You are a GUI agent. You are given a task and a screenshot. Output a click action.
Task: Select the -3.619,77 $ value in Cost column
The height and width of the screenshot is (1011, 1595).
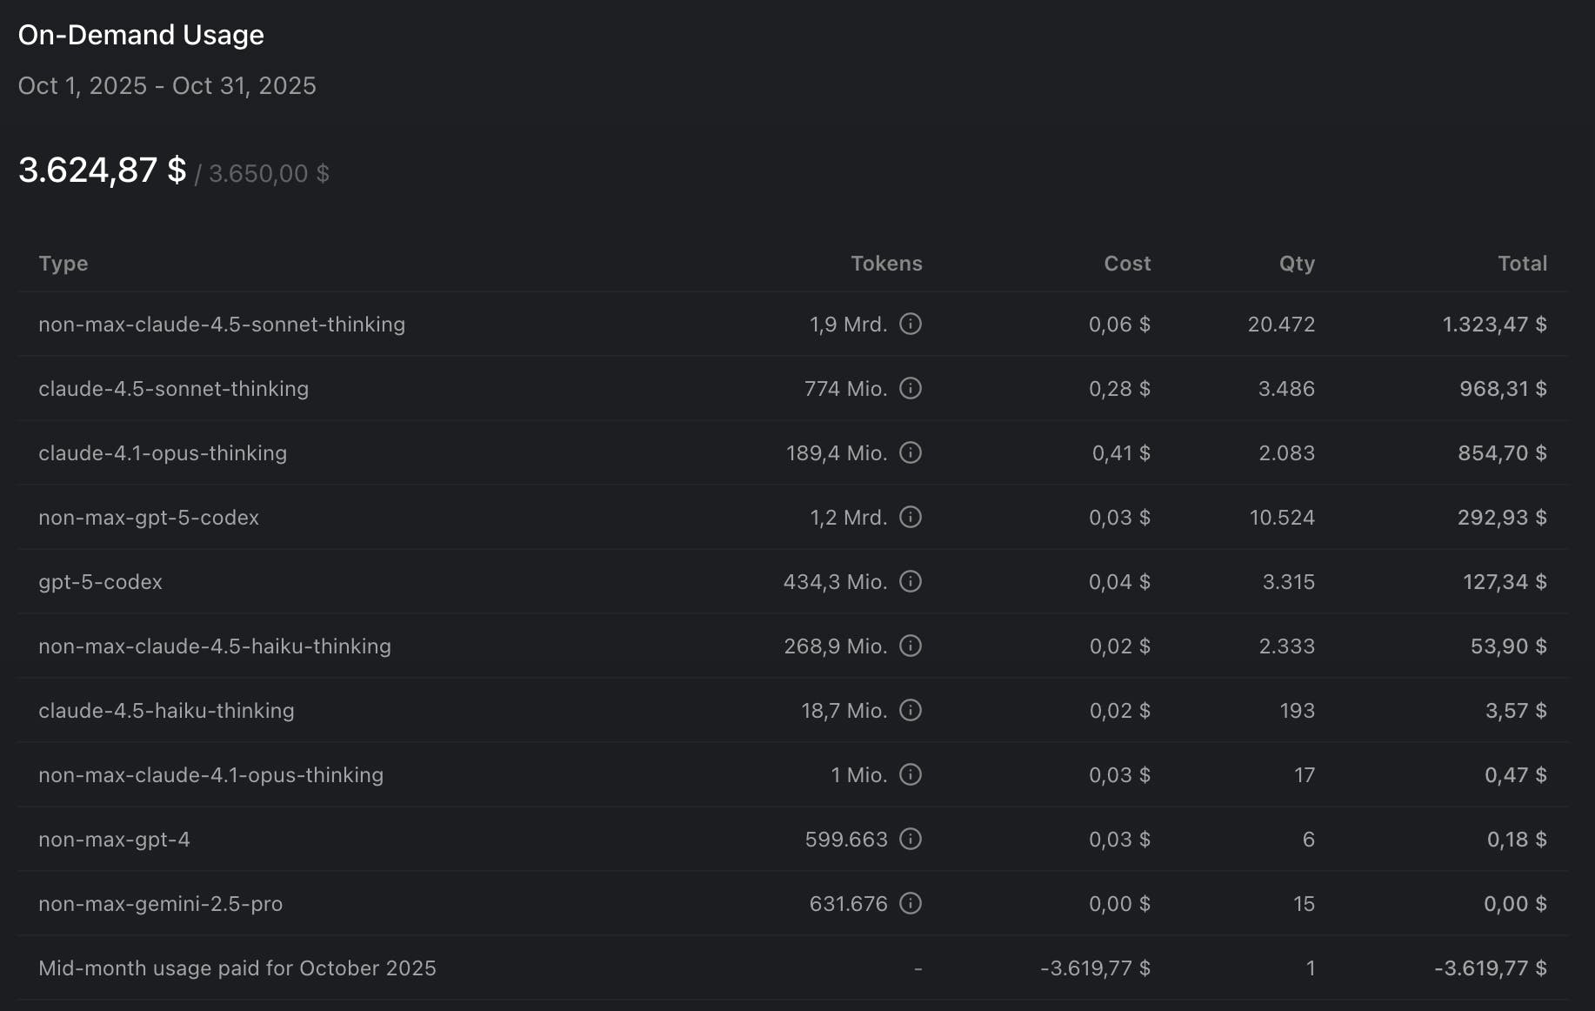(x=1095, y=967)
